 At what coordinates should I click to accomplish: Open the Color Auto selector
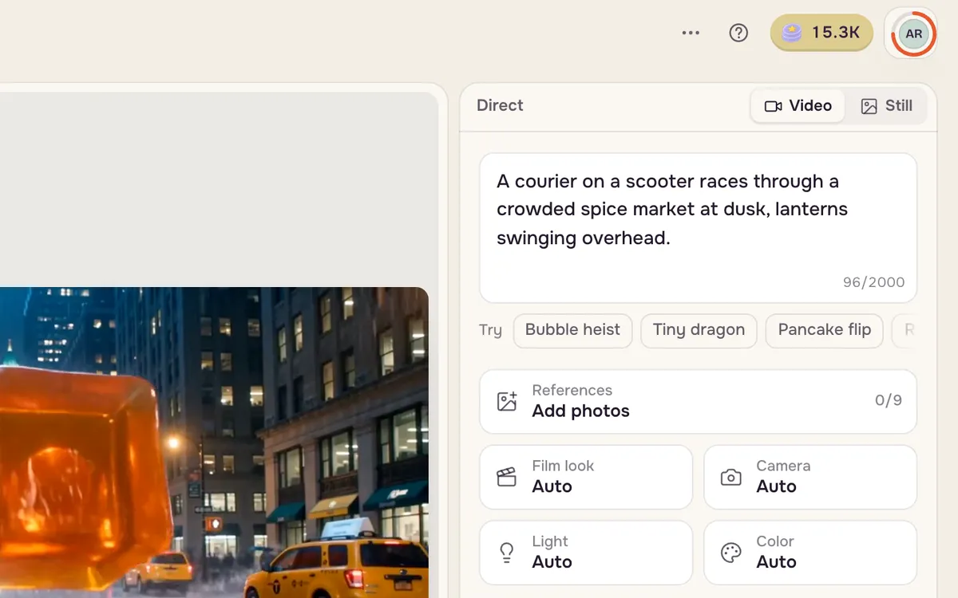(x=810, y=553)
